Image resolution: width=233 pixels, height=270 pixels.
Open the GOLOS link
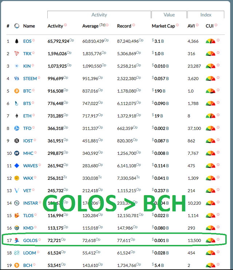click(30, 240)
